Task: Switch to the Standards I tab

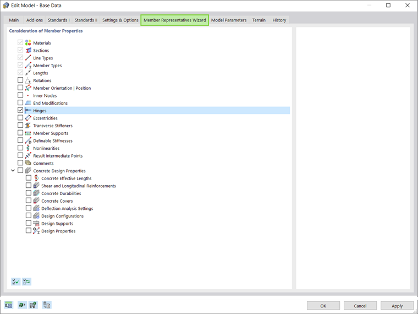Action: click(59, 20)
